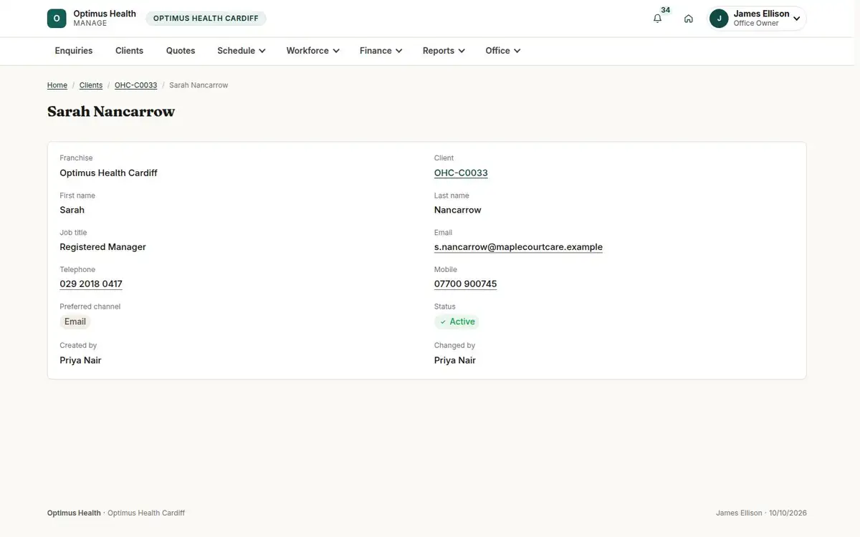The height and width of the screenshot is (537, 860).
Task: Click the Created by Priya Nair value
Action: click(80, 360)
